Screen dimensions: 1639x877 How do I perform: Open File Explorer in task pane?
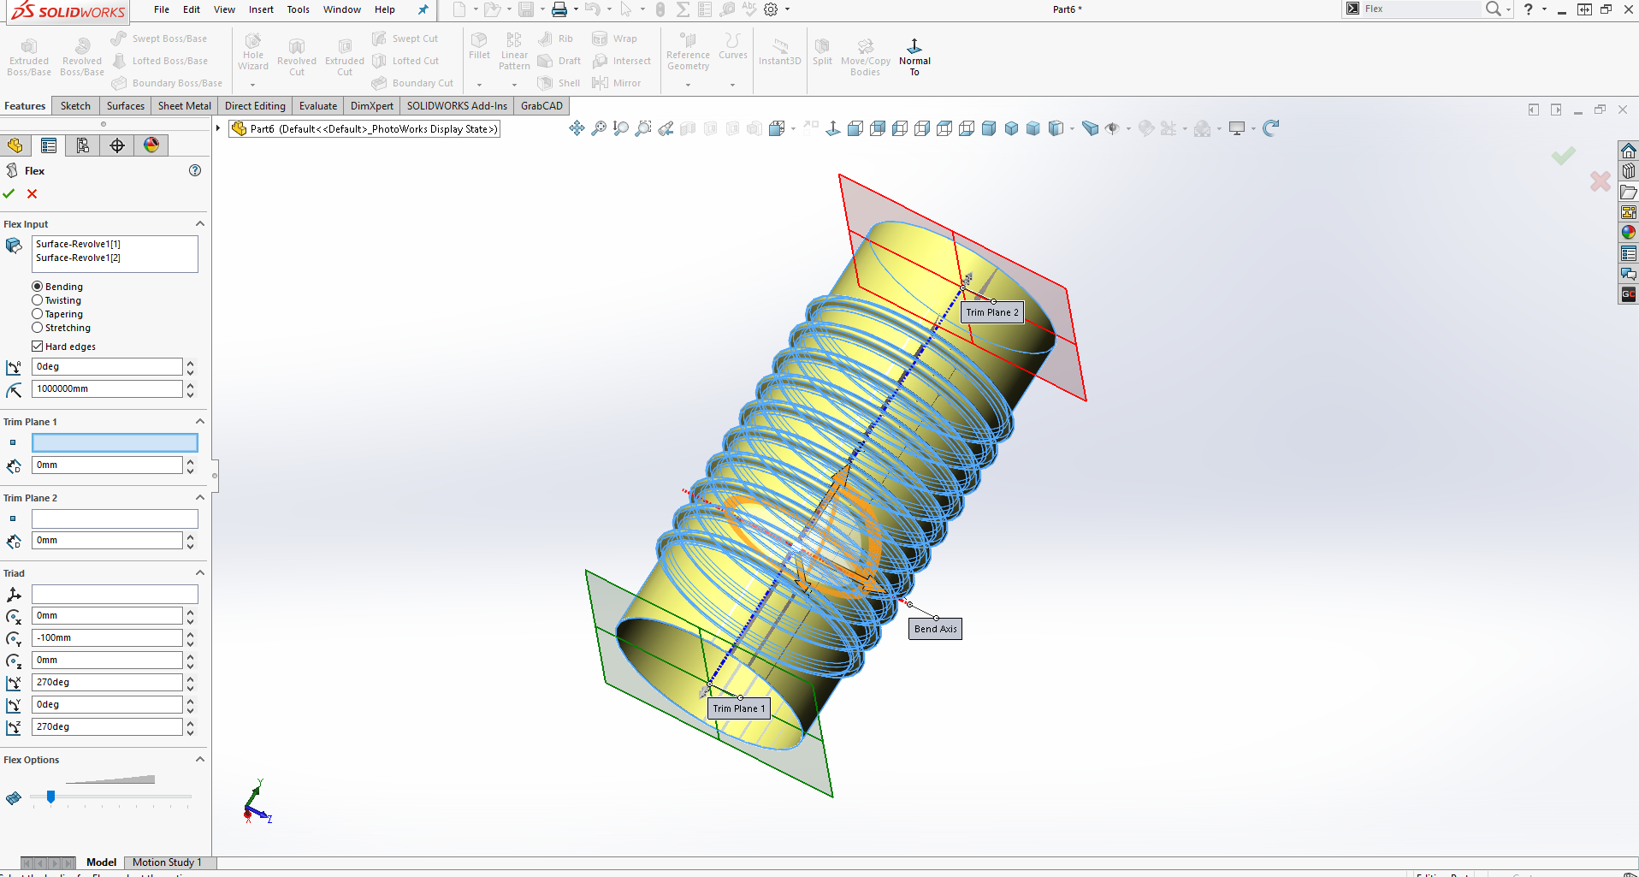1628,192
